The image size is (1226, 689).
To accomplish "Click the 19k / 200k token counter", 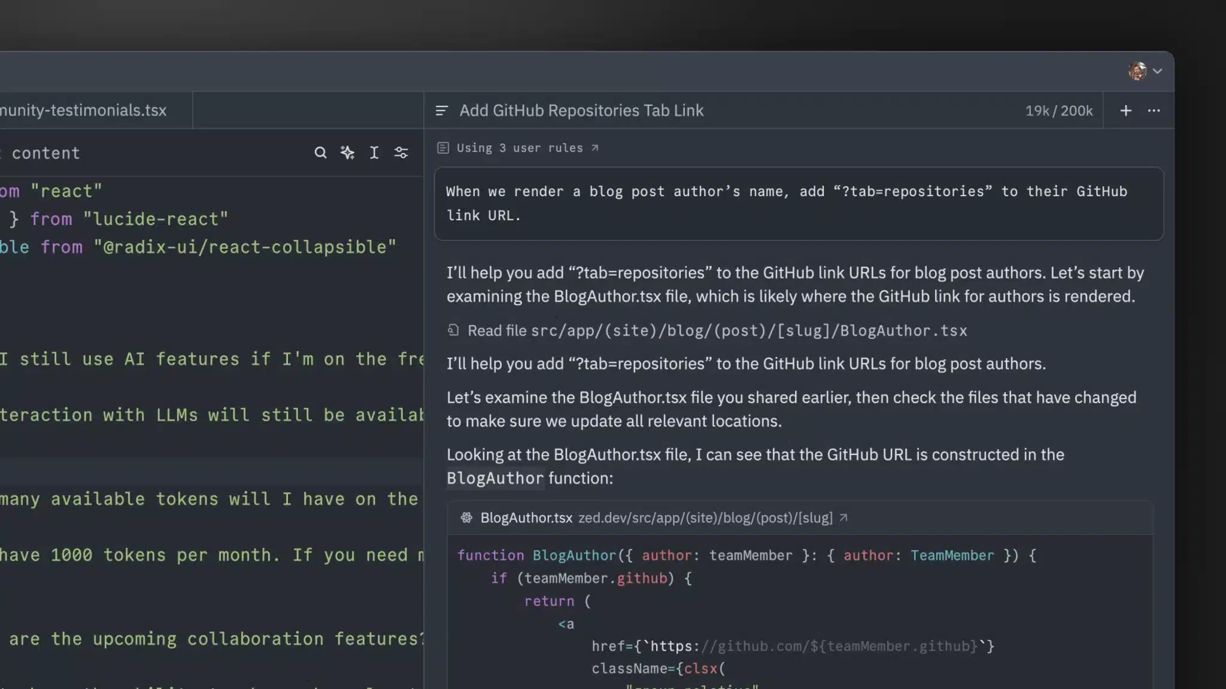I will pos(1058,111).
